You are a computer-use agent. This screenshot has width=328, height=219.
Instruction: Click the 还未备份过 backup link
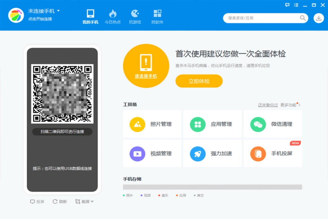[x=268, y=105]
